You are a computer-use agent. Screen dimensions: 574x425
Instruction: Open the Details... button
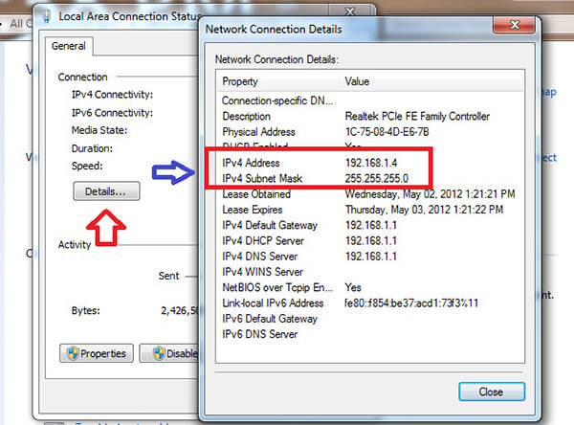tap(106, 191)
